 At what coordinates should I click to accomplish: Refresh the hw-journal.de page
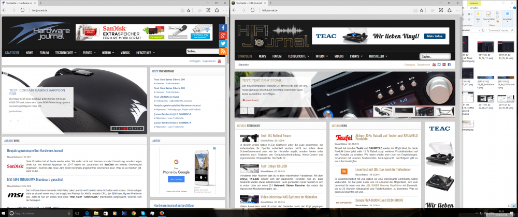[22, 10]
